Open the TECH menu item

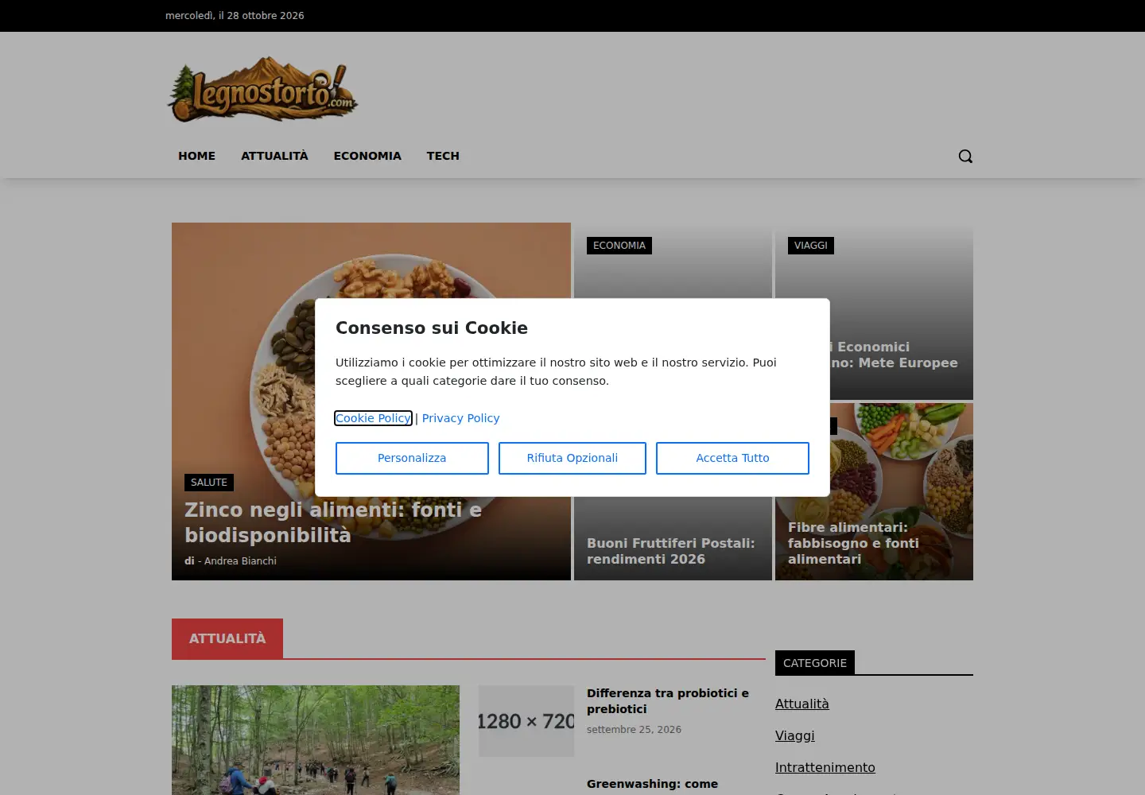(x=443, y=156)
